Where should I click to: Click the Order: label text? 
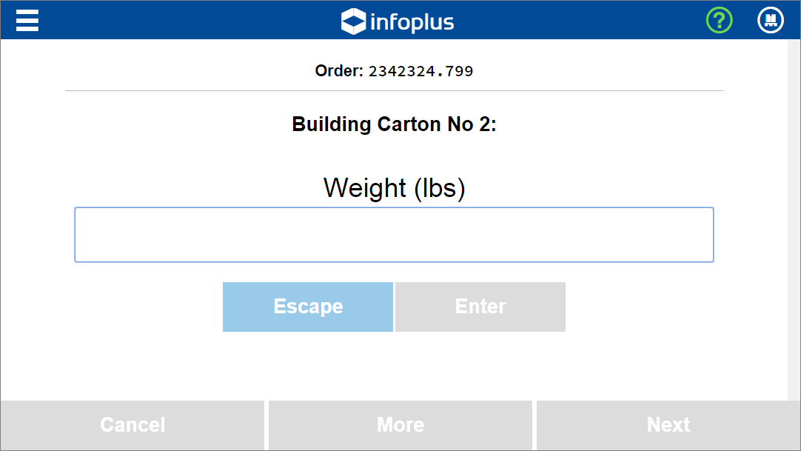click(x=339, y=71)
